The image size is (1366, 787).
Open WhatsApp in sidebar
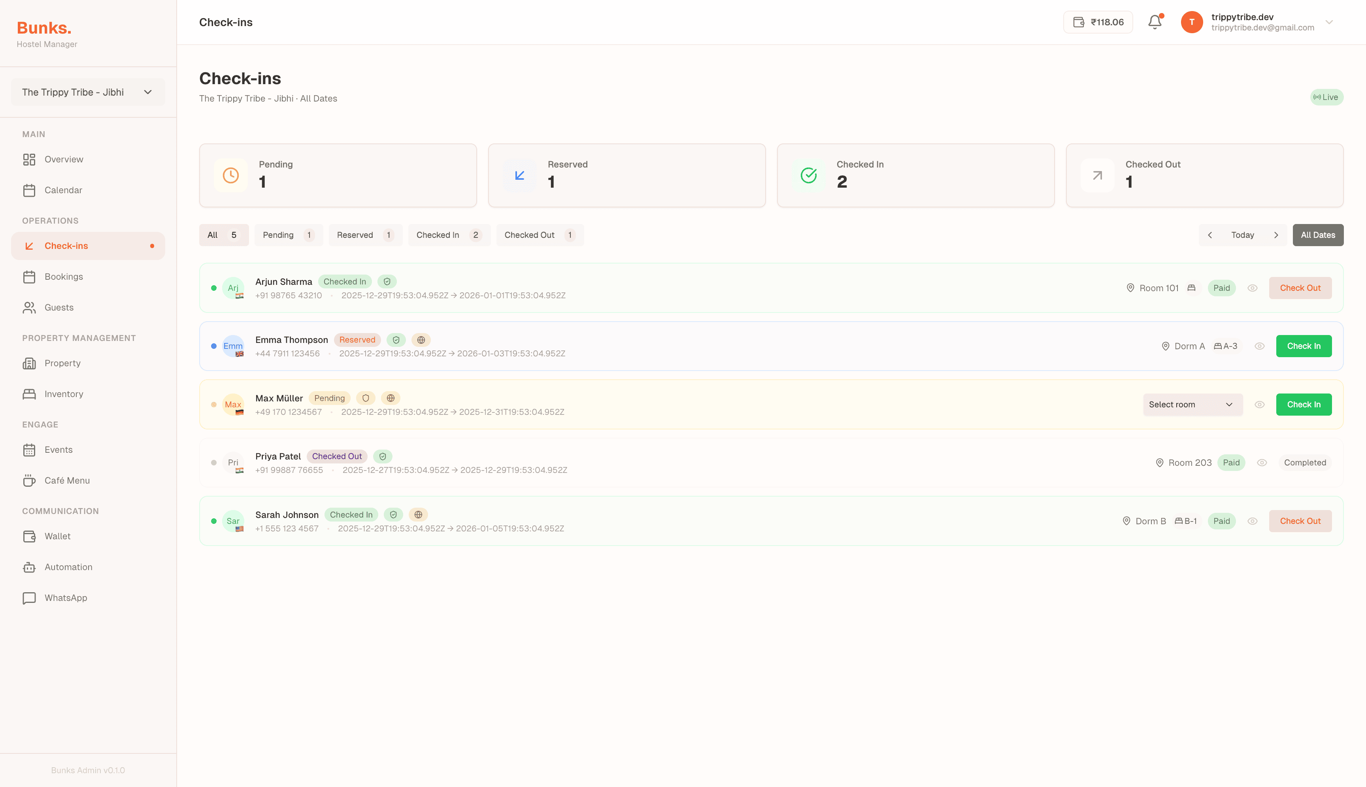[x=66, y=598]
